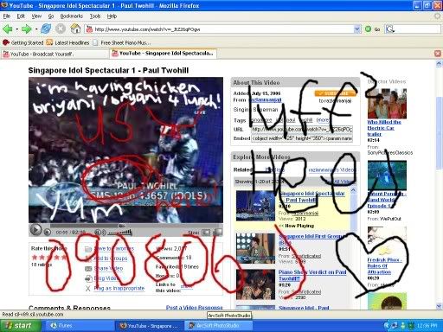
Task: Click the green Go button
Action: coord(372,29)
